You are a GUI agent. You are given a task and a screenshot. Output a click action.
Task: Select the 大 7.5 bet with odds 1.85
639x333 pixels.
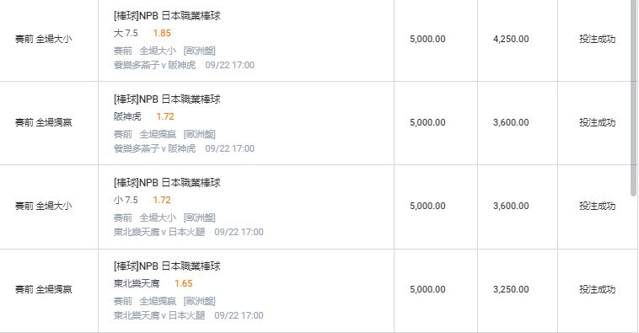[142, 33]
